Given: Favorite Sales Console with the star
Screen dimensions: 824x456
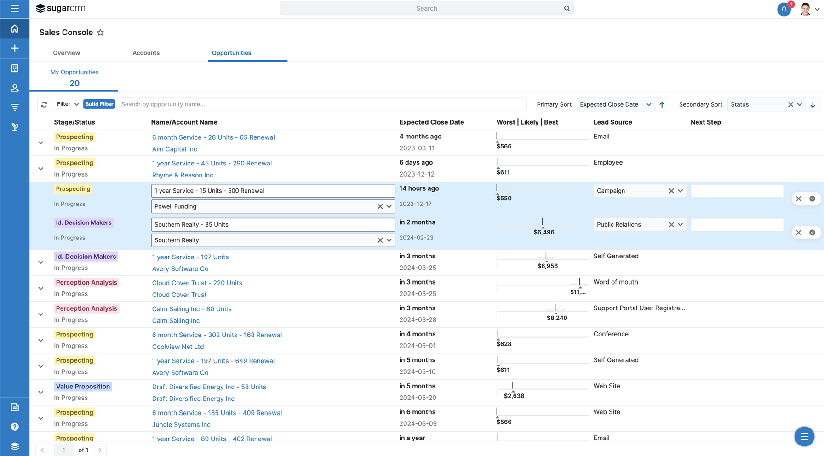Looking at the screenshot, I should [100, 33].
